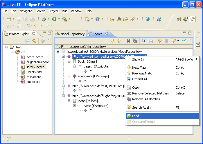Collapse the pages [EAttribute] node
Screen dimensions: 203x144
(74, 66)
